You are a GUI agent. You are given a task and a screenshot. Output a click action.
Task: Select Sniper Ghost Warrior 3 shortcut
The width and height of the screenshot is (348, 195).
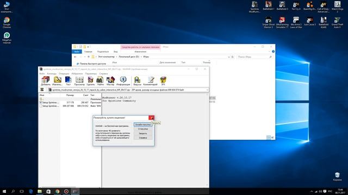[268, 23]
